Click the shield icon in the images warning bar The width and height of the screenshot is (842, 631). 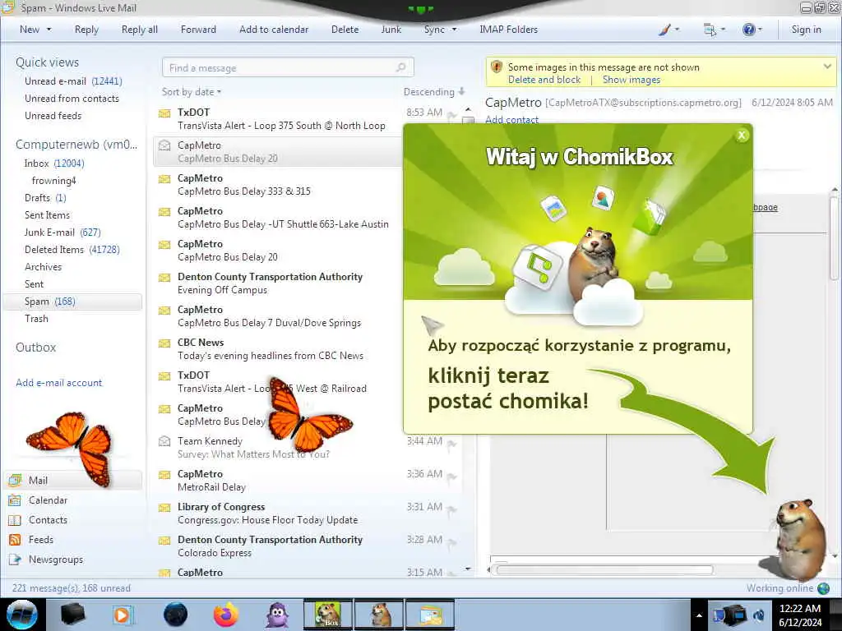(497, 67)
